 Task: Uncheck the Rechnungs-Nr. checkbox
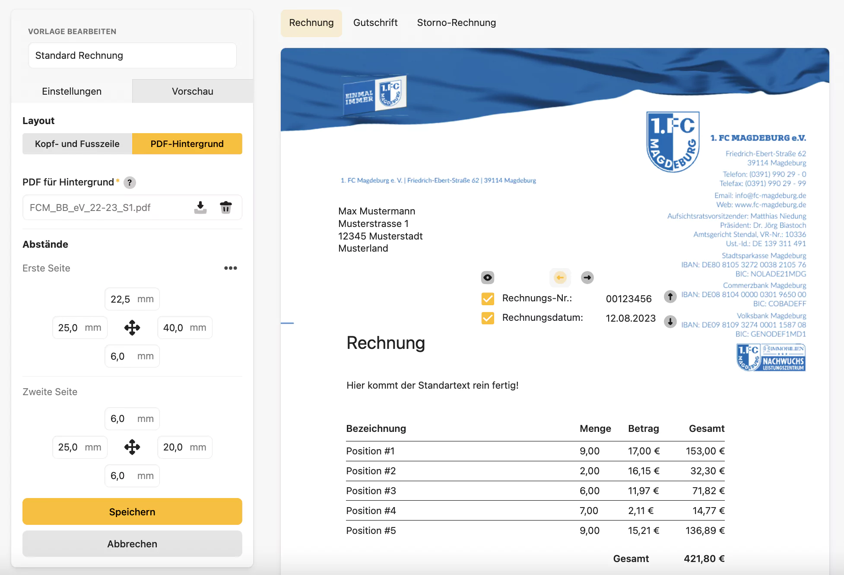(488, 298)
